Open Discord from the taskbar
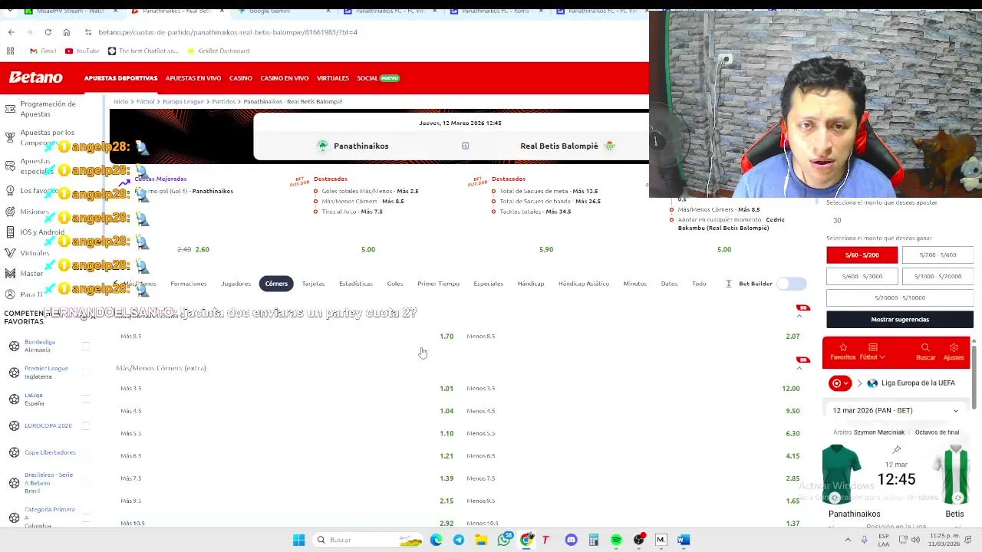 pyautogui.click(x=571, y=540)
